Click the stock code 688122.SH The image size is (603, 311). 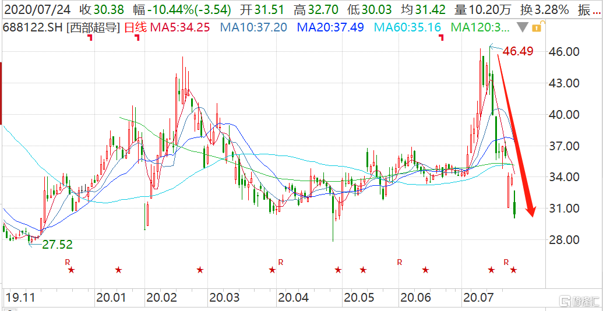(x=33, y=27)
